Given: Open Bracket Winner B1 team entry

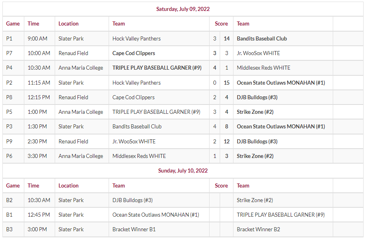Looking at the screenshot, I should click(x=134, y=229).
